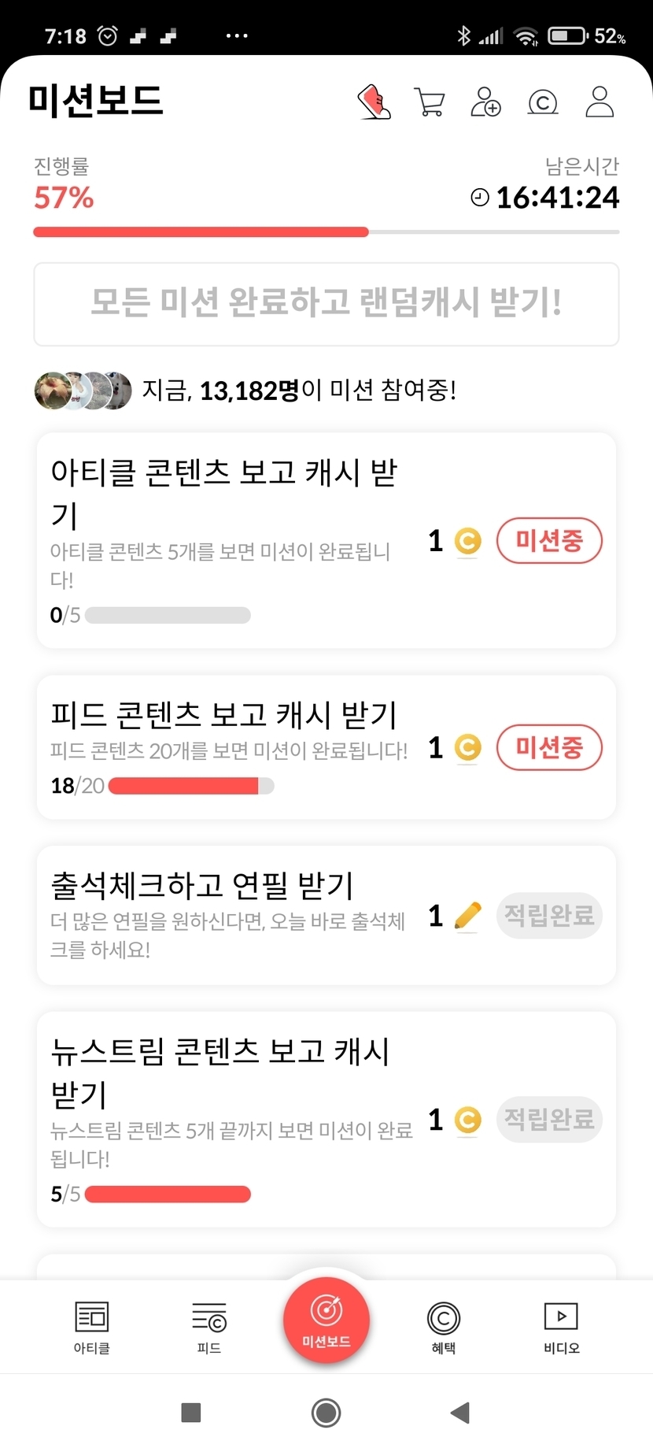Tap 모든 미션 완료하고 랜덤캐시 받기 button
Screen dimensions: 653x1452
click(x=326, y=304)
